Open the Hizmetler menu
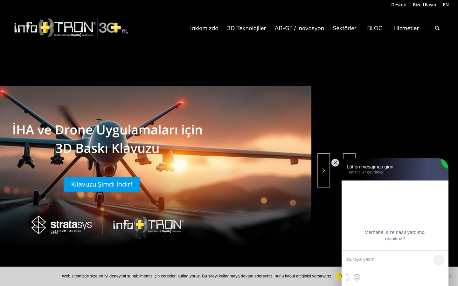Image resolution: width=458 pixels, height=286 pixels. point(406,28)
